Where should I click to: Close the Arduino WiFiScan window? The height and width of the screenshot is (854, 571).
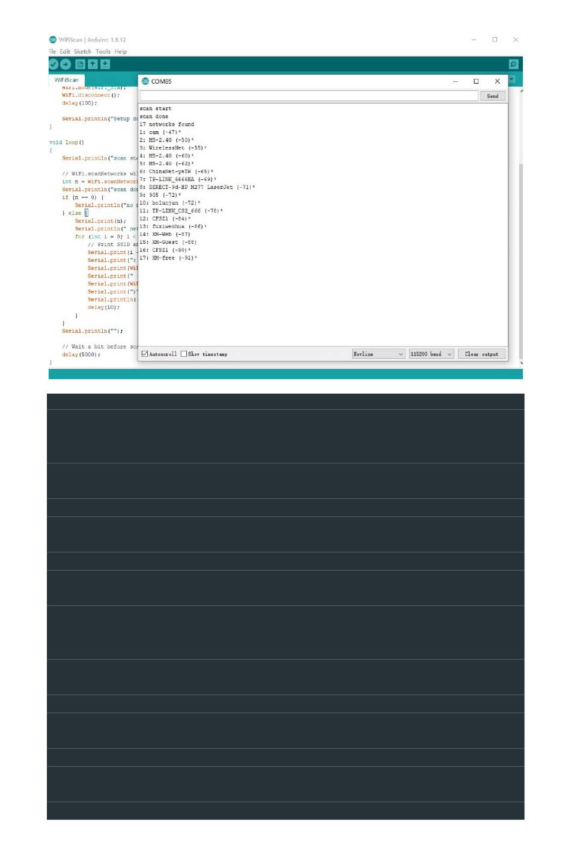[516, 40]
